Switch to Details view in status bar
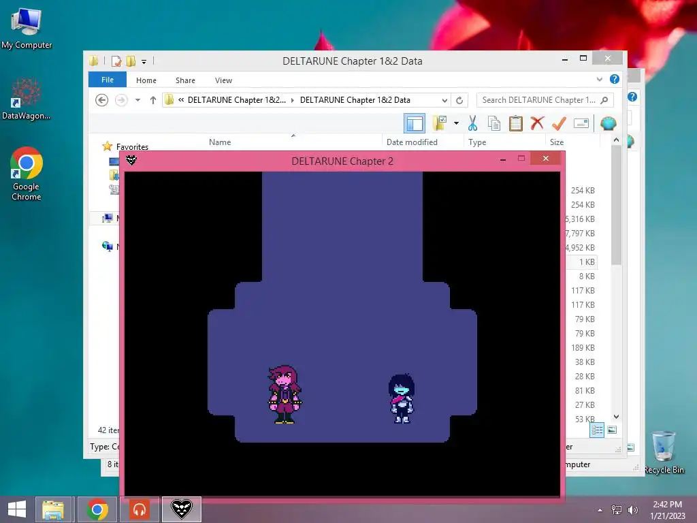The image size is (697, 523). [597, 430]
